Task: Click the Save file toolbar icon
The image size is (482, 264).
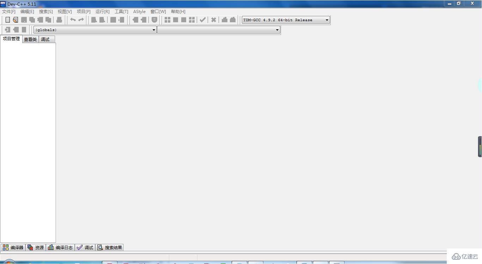Action: tap(24, 20)
